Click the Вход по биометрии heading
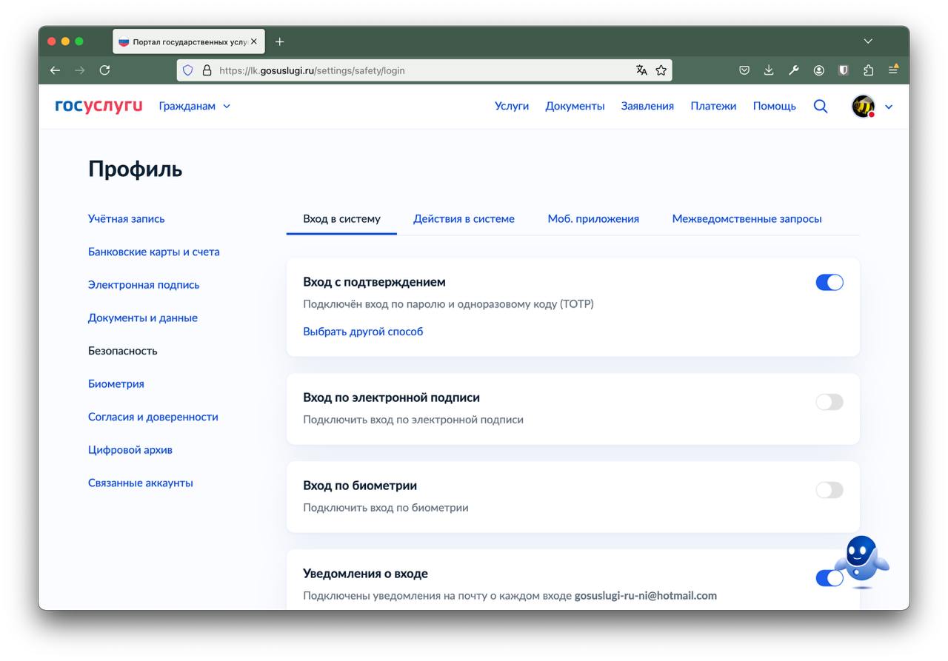Screen dimensions: 948x661 coord(360,486)
